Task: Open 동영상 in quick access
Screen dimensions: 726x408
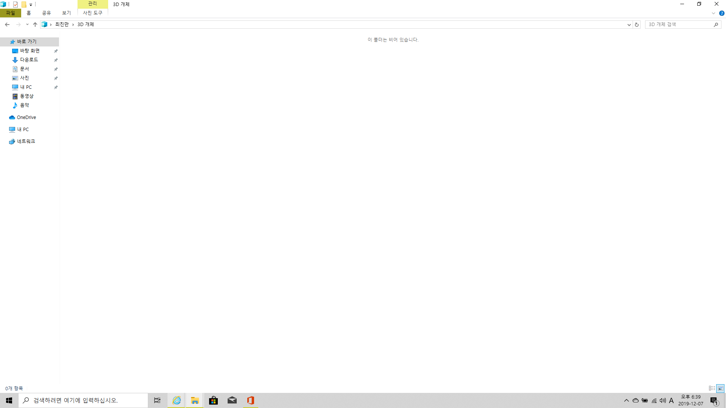Action: (x=29, y=96)
